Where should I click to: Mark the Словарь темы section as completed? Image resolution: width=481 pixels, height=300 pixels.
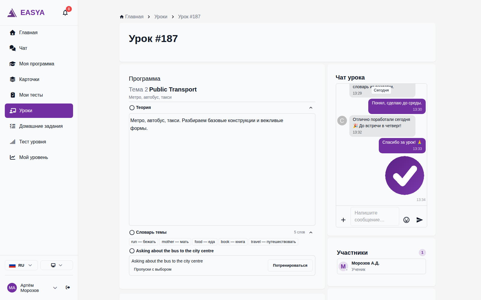[132, 232]
